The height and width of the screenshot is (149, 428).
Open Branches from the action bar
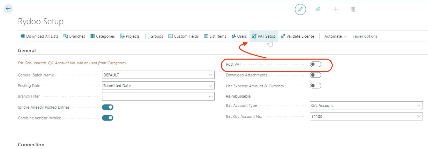[74, 36]
